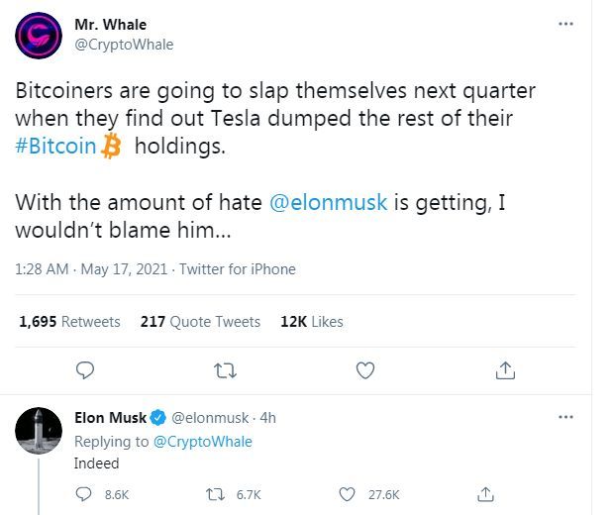Open Mr. Whale's profile avatar
Image resolution: width=613 pixels, height=515 pixels.
pyautogui.click(x=39, y=36)
